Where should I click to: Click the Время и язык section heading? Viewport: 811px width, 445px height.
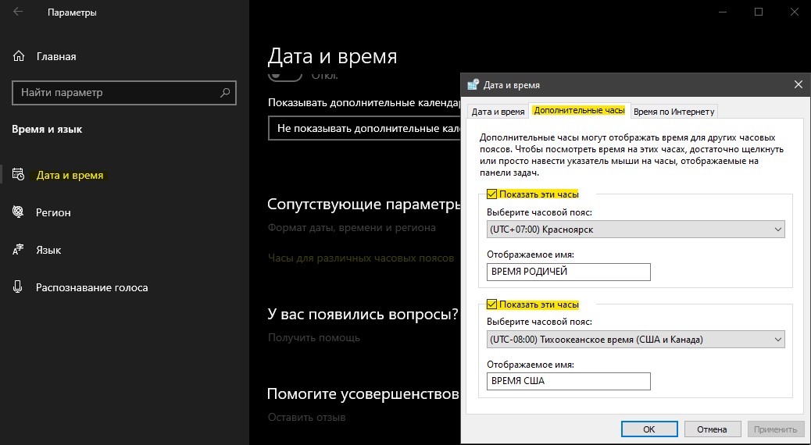point(47,130)
